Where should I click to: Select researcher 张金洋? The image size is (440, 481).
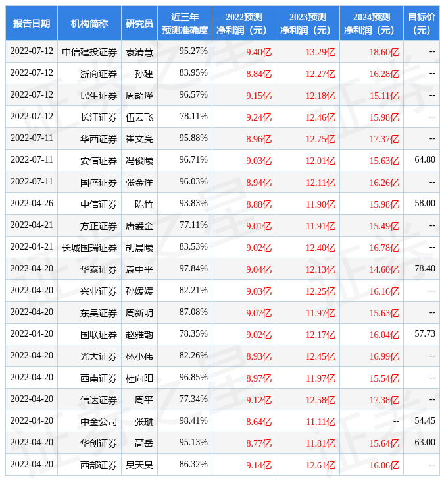139,183
